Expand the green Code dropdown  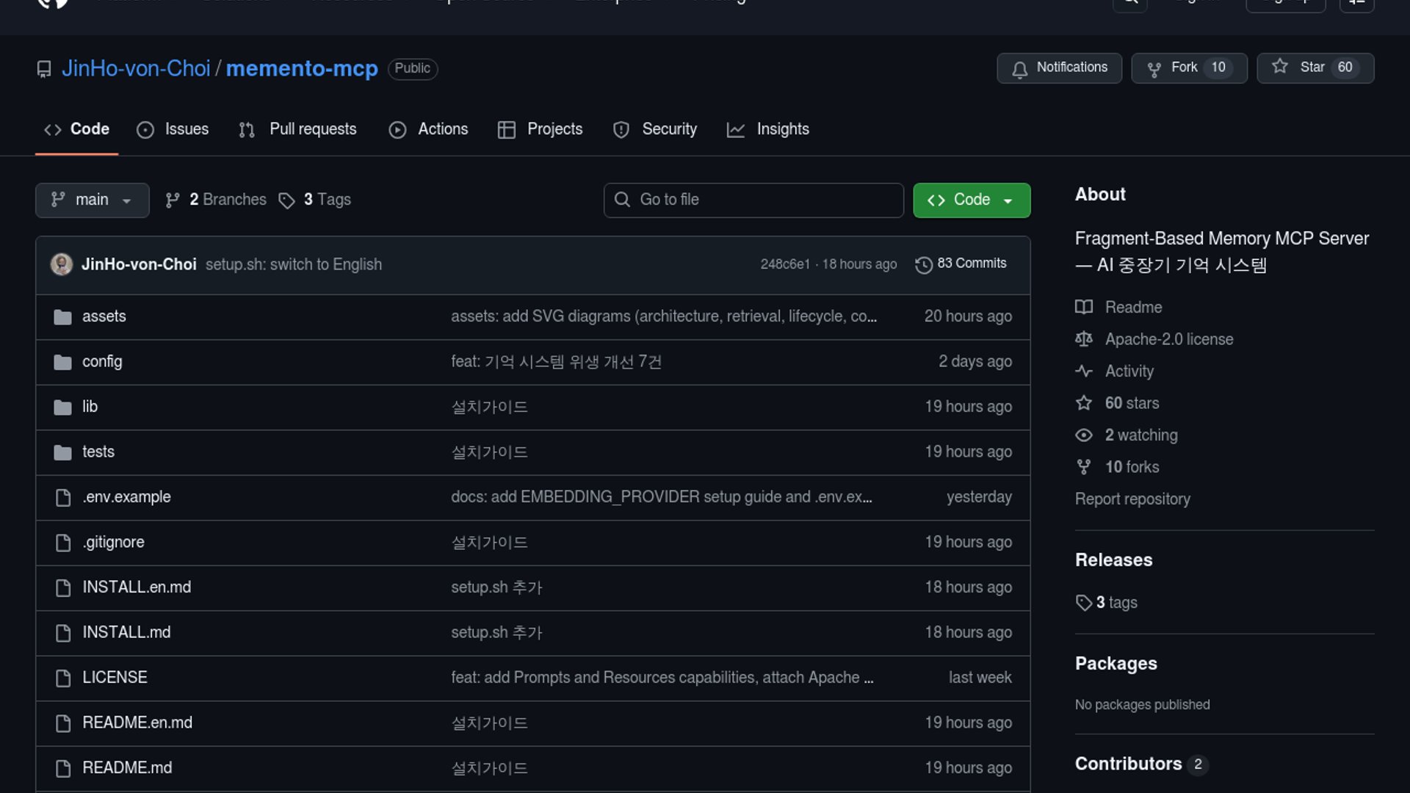point(971,200)
